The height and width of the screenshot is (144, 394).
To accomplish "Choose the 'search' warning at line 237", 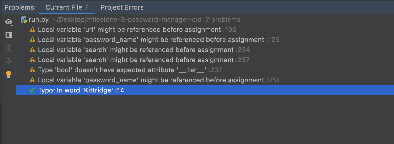I will pos(136,60).
